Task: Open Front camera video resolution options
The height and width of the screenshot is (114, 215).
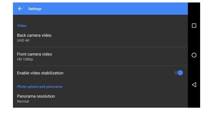Action: point(34,54)
